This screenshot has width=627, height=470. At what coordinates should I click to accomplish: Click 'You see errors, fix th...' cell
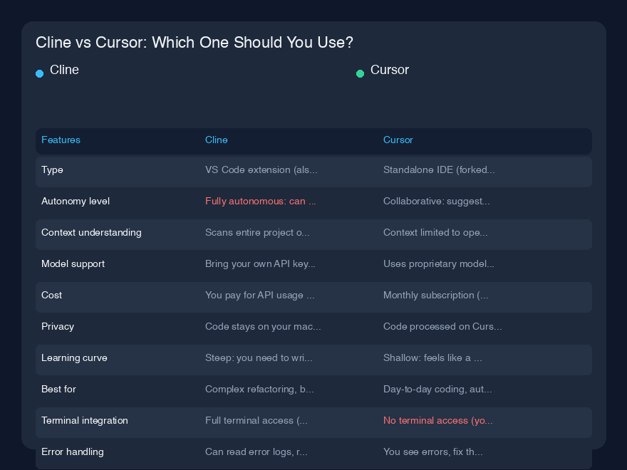click(433, 451)
